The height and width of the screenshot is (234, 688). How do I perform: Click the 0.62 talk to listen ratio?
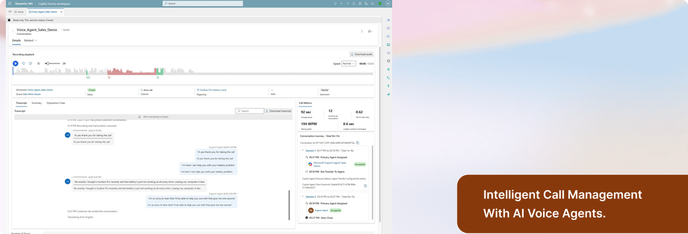pos(359,112)
